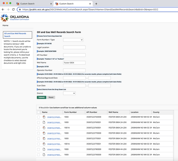Click document icon for FOSTER 0804 5H-20X row
This screenshot has width=178, height=161.
pos(44,155)
